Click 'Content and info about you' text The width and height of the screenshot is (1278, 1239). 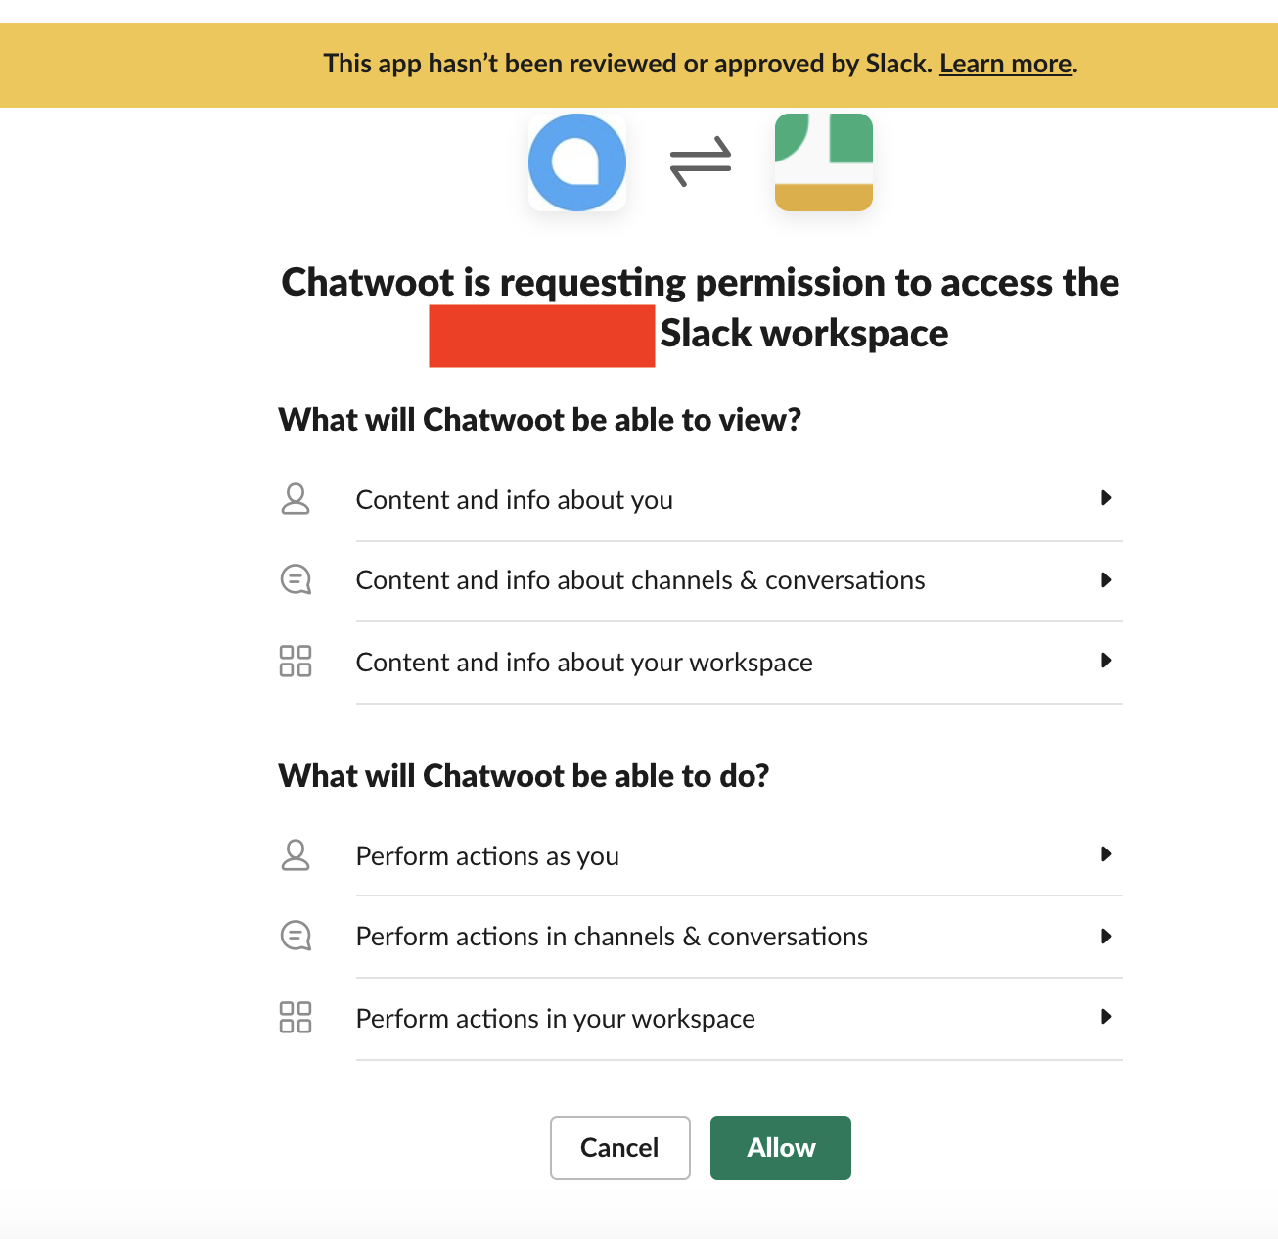pos(515,500)
